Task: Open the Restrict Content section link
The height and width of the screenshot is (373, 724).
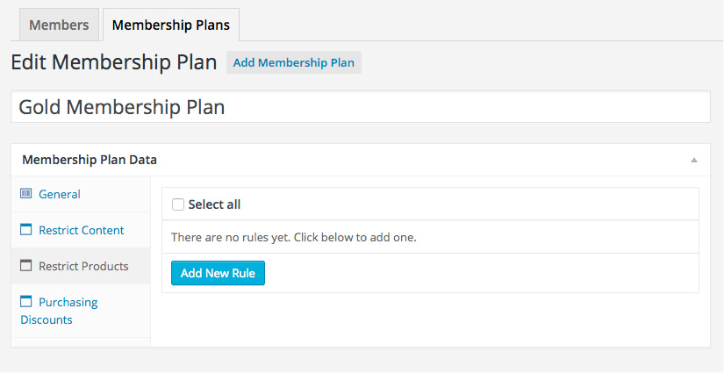Action: point(82,230)
